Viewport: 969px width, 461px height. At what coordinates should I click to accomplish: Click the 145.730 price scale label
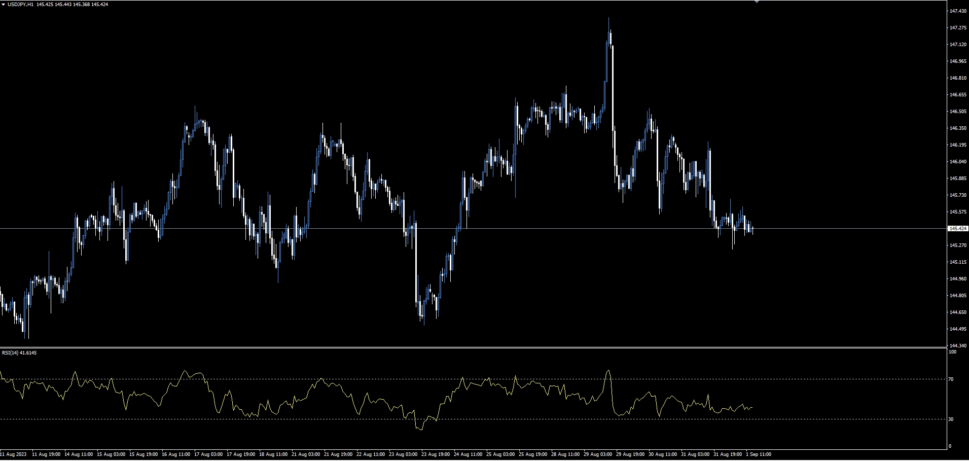957,195
